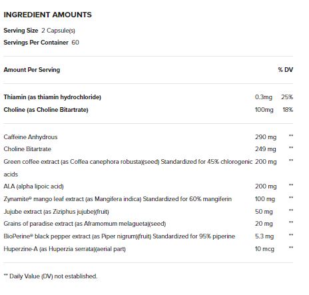Click the Amount Per Serving header

click(x=32, y=70)
